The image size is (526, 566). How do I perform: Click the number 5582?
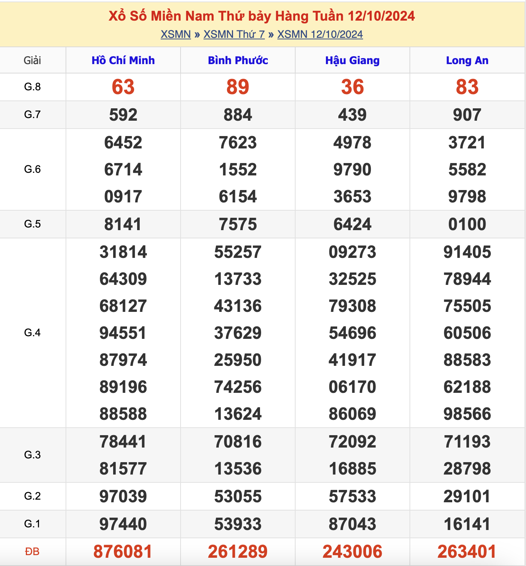click(467, 169)
